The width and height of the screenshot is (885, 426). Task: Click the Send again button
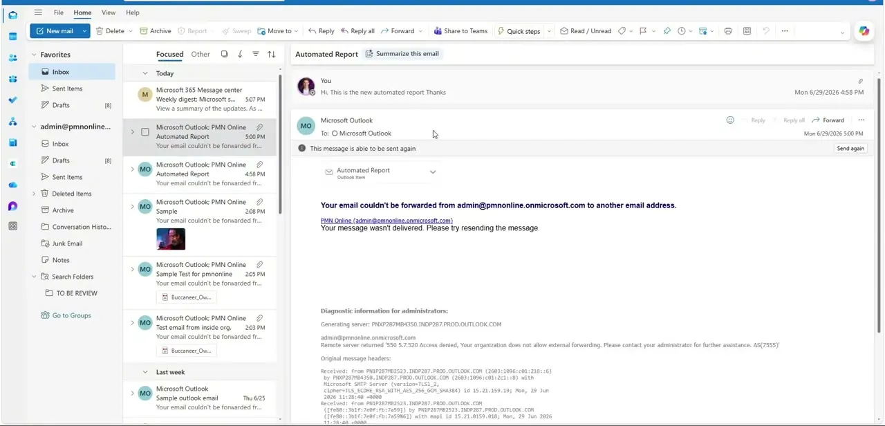pos(850,149)
